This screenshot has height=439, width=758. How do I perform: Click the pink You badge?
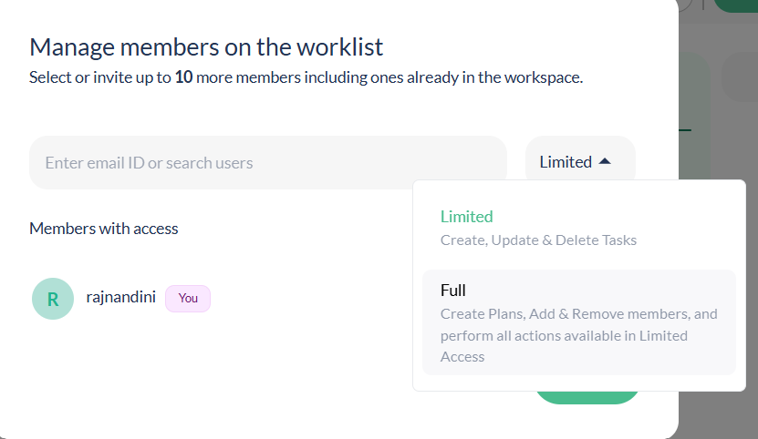(188, 298)
